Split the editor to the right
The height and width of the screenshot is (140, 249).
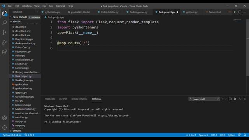(240, 12)
